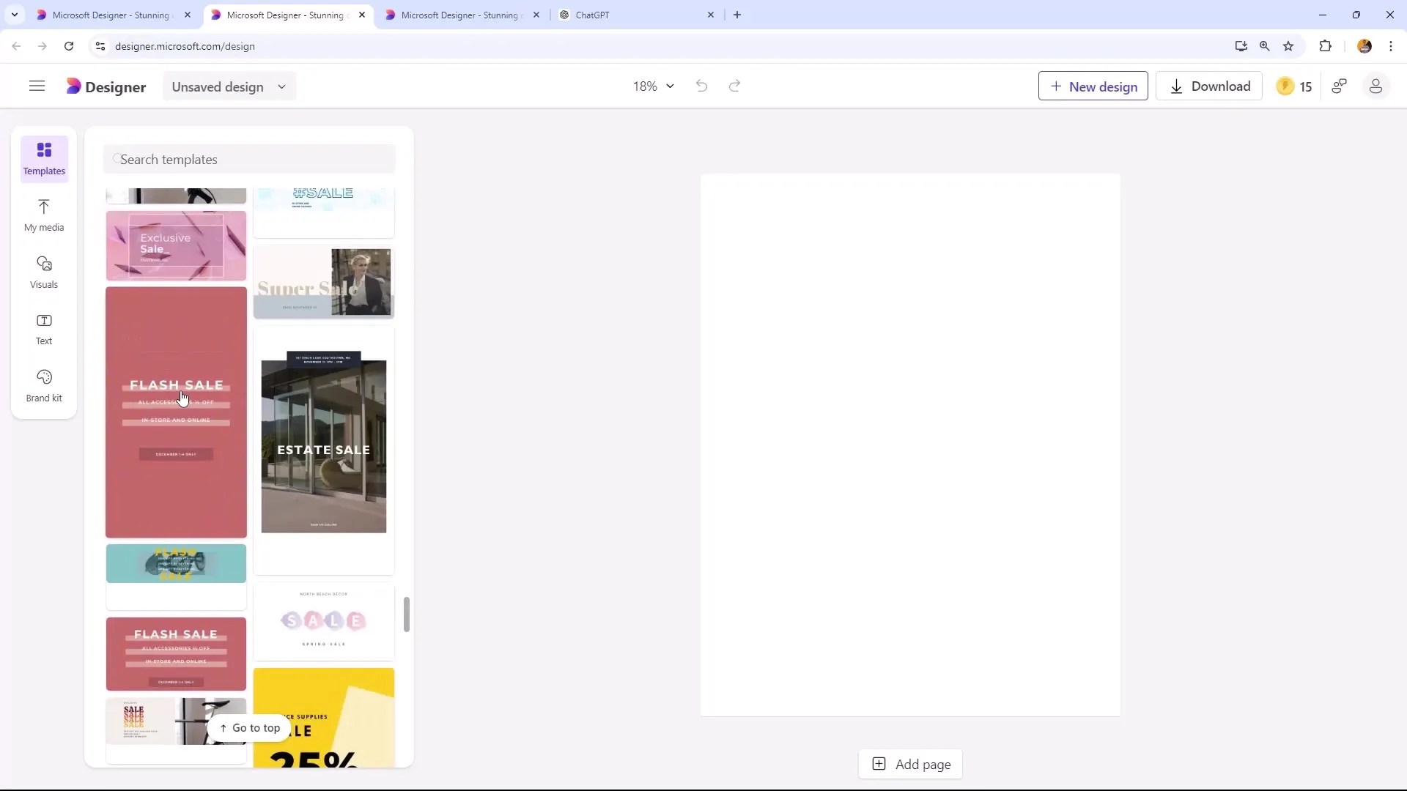Click the Go to top button
This screenshot has height=791, width=1407.
251,727
